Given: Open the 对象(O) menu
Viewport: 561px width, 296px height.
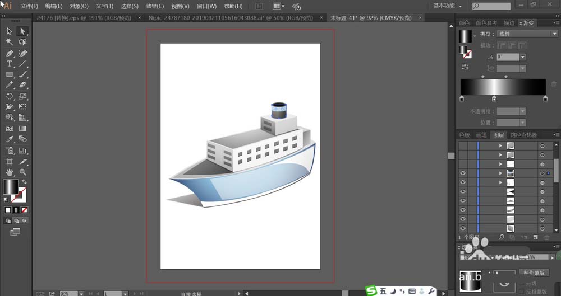Looking at the screenshot, I should tap(79, 6).
